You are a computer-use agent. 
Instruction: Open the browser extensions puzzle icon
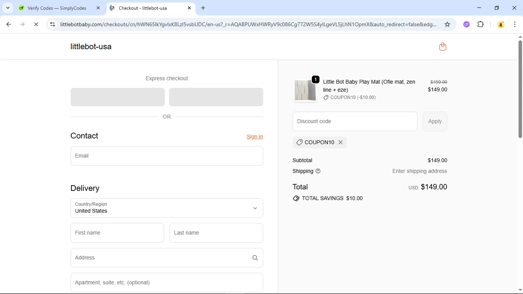tap(480, 24)
